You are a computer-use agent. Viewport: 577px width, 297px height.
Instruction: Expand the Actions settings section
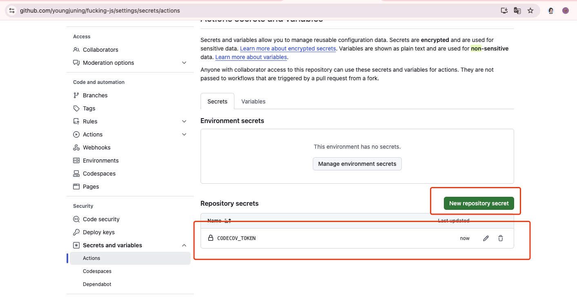[184, 134]
